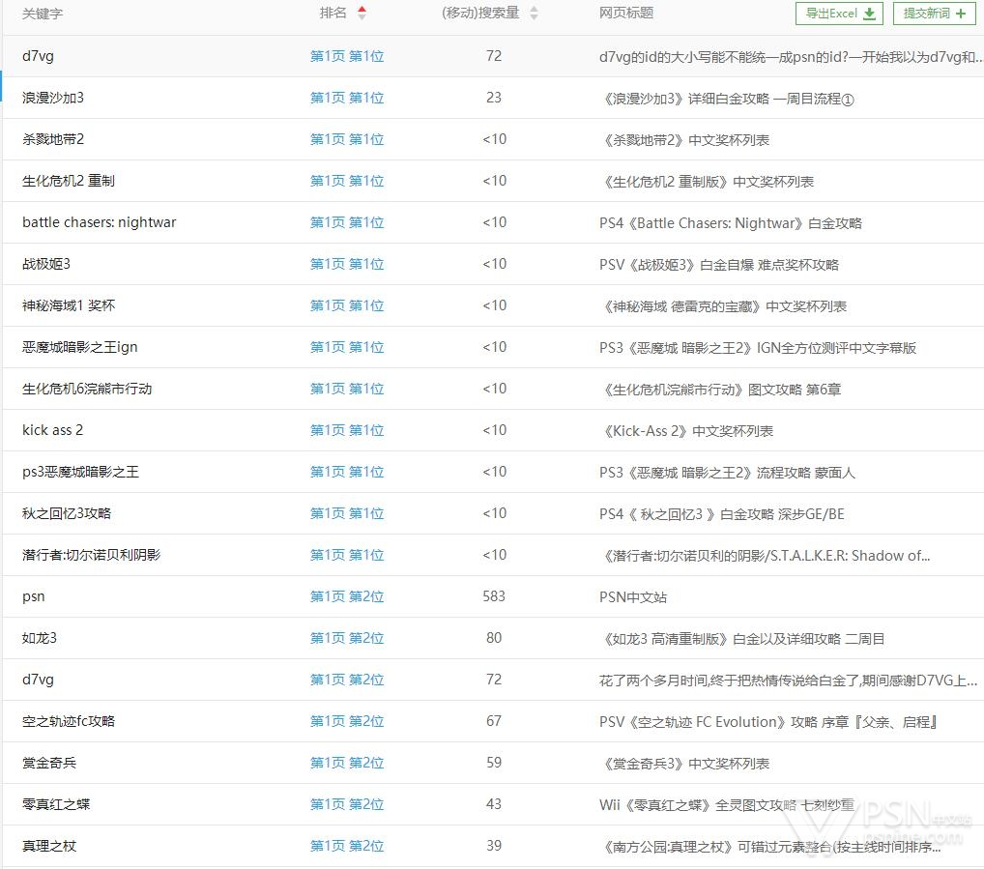Click page title 《赏金奇兵3》中文奖杯列表
Viewport: 984px width, 869px height.
[684, 764]
